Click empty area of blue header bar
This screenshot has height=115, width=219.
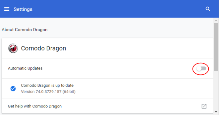pos(119,9)
